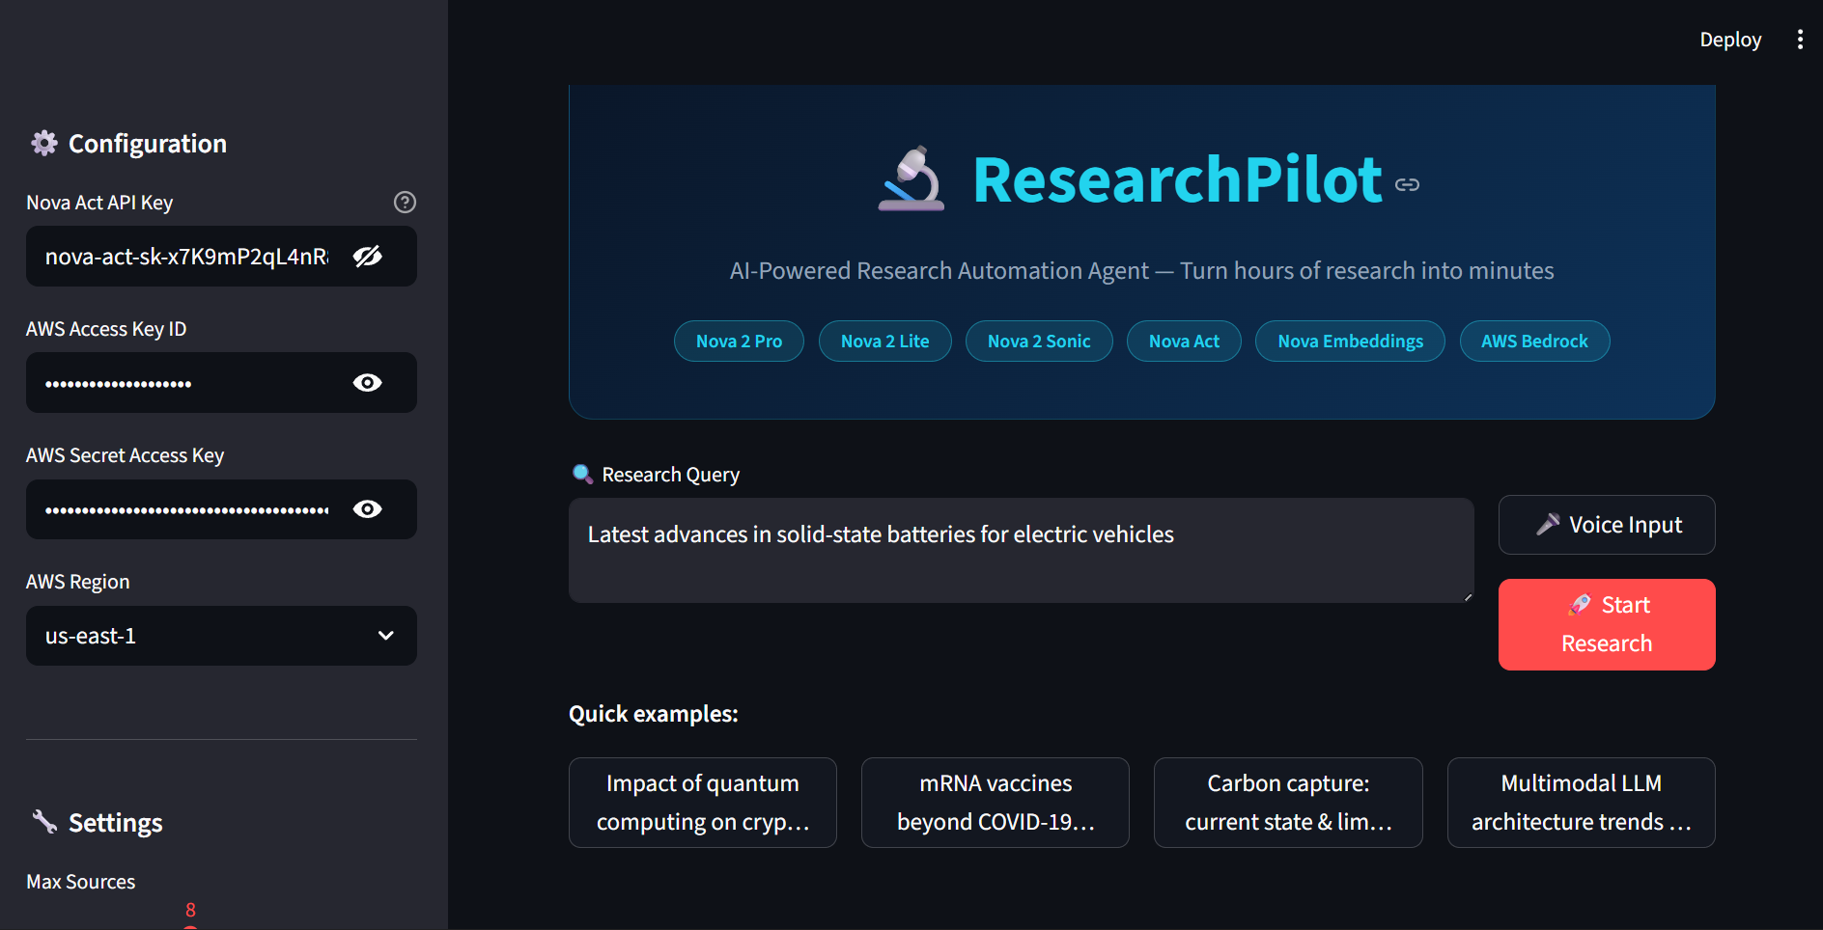Image resolution: width=1823 pixels, height=930 pixels.
Task: Click the Nova Act badge
Action: coord(1184,342)
